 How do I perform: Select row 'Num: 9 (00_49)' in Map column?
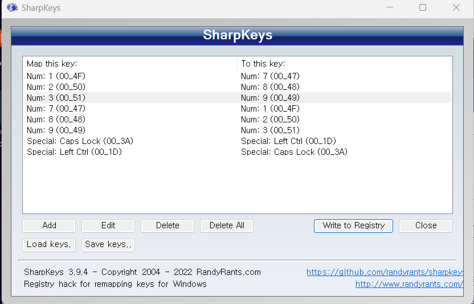(56, 130)
